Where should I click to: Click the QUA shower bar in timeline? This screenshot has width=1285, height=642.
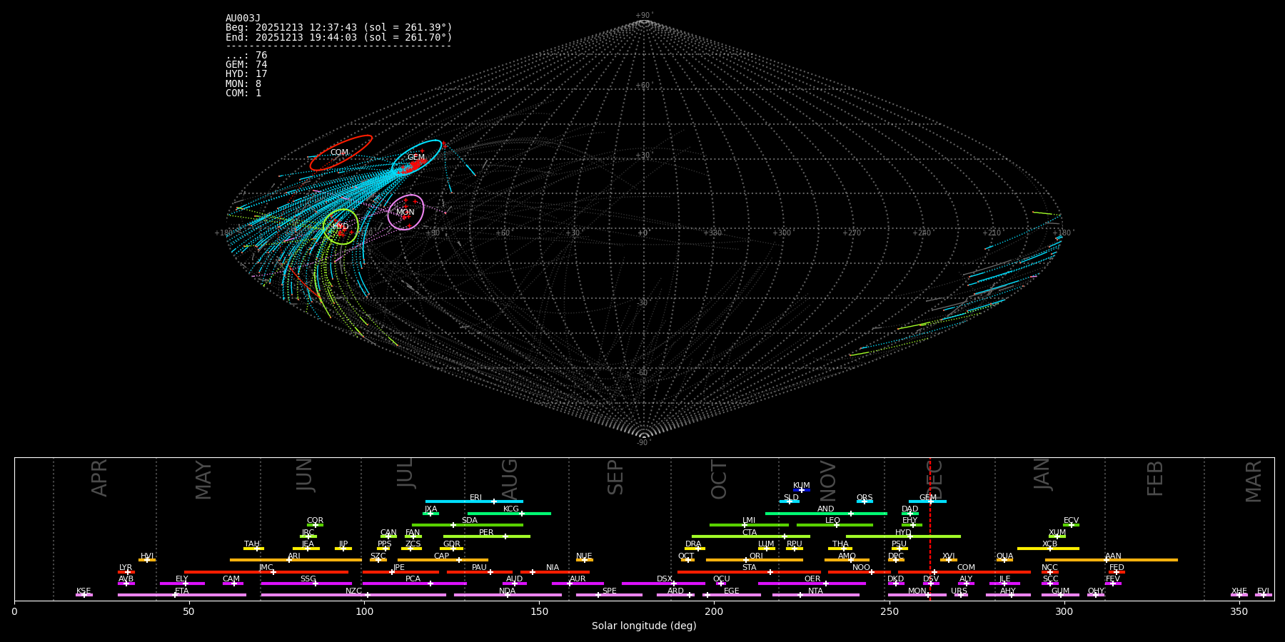1004,560
